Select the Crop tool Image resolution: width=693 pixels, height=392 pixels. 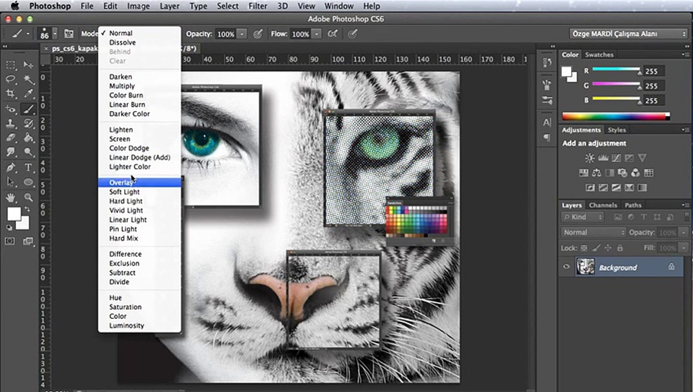[x=11, y=94]
